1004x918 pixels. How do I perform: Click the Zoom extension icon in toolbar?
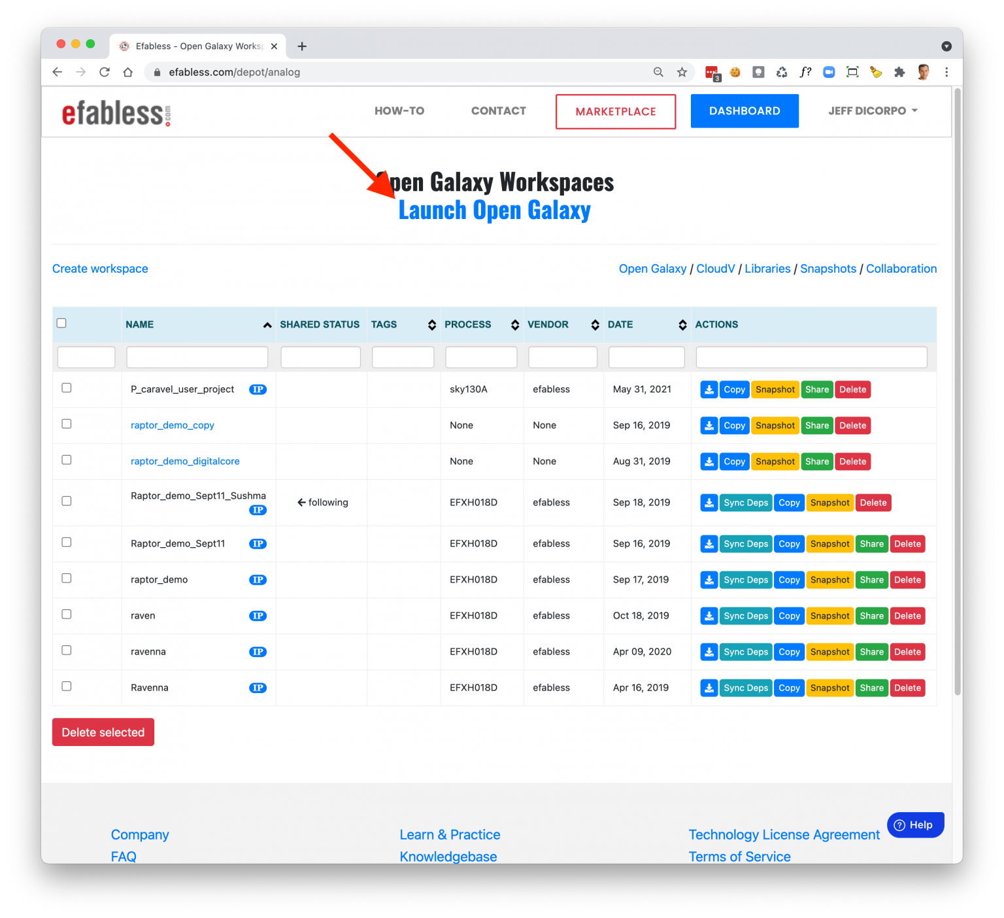pyautogui.click(x=829, y=72)
